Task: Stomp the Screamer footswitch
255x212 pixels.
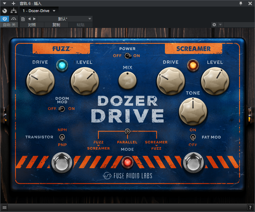Action: pyautogui.click(x=193, y=163)
